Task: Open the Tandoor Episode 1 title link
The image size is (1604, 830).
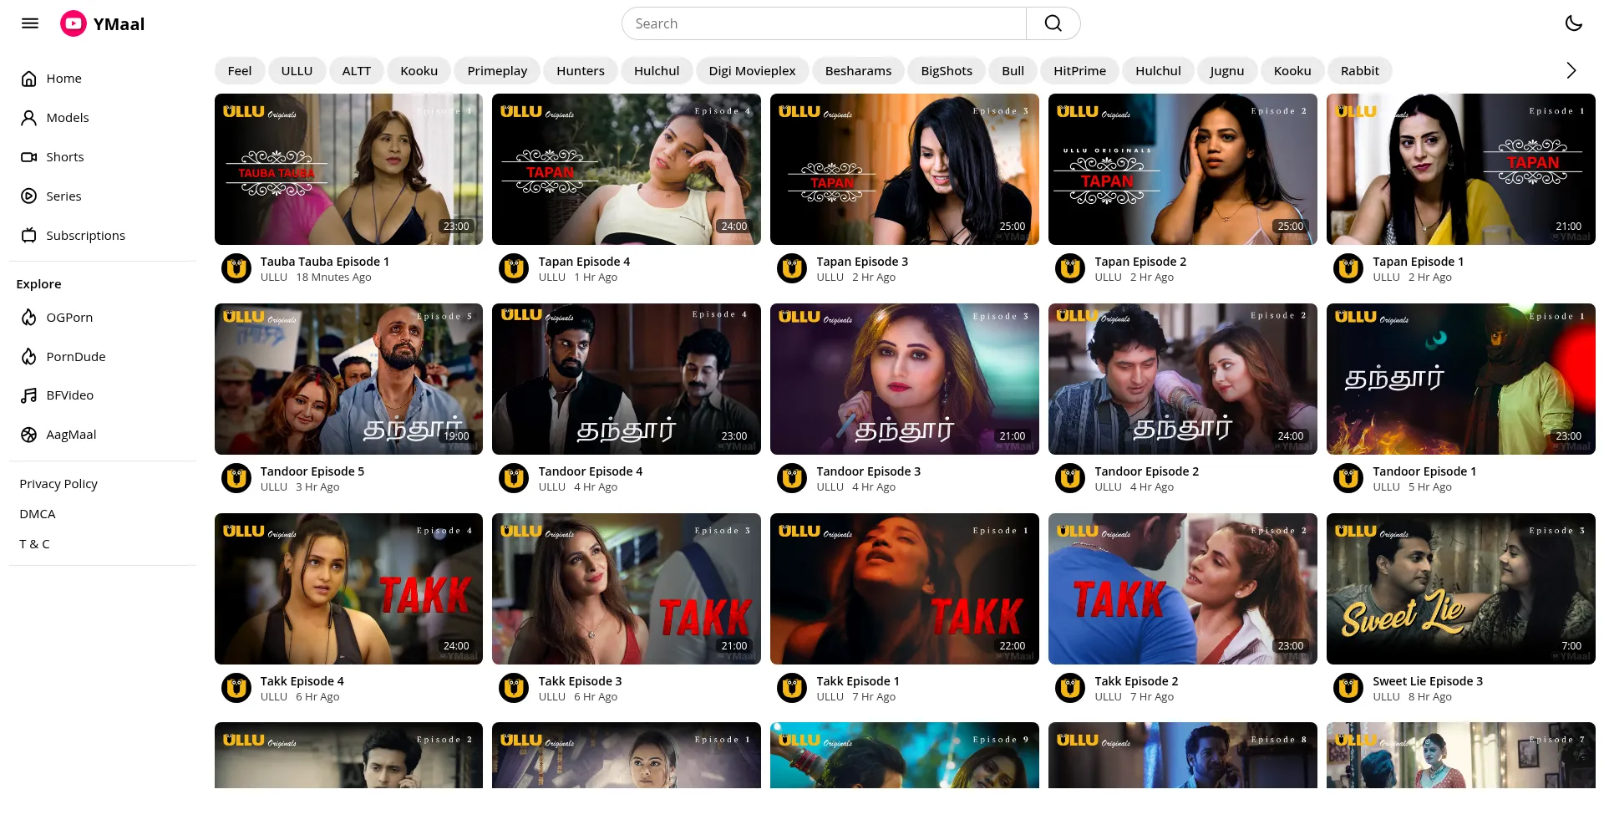Action: [x=1424, y=471]
